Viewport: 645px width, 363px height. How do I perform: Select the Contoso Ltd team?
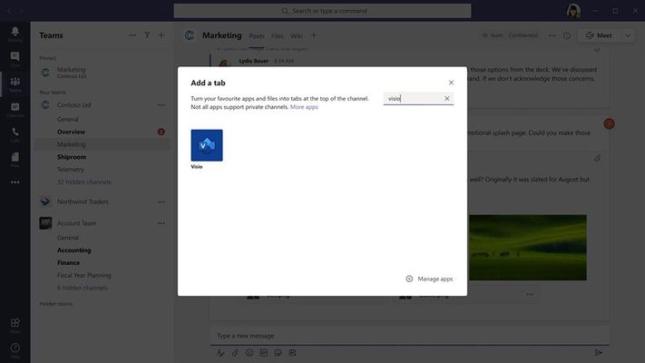(74, 105)
